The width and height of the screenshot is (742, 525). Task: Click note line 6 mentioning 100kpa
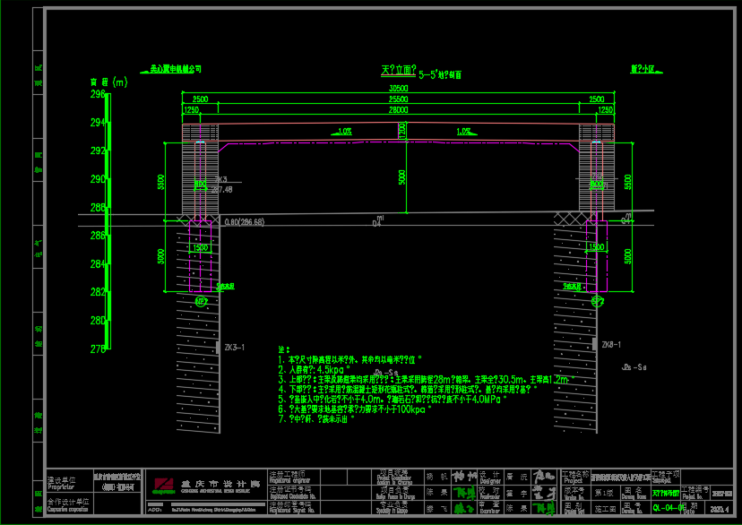(355, 409)
